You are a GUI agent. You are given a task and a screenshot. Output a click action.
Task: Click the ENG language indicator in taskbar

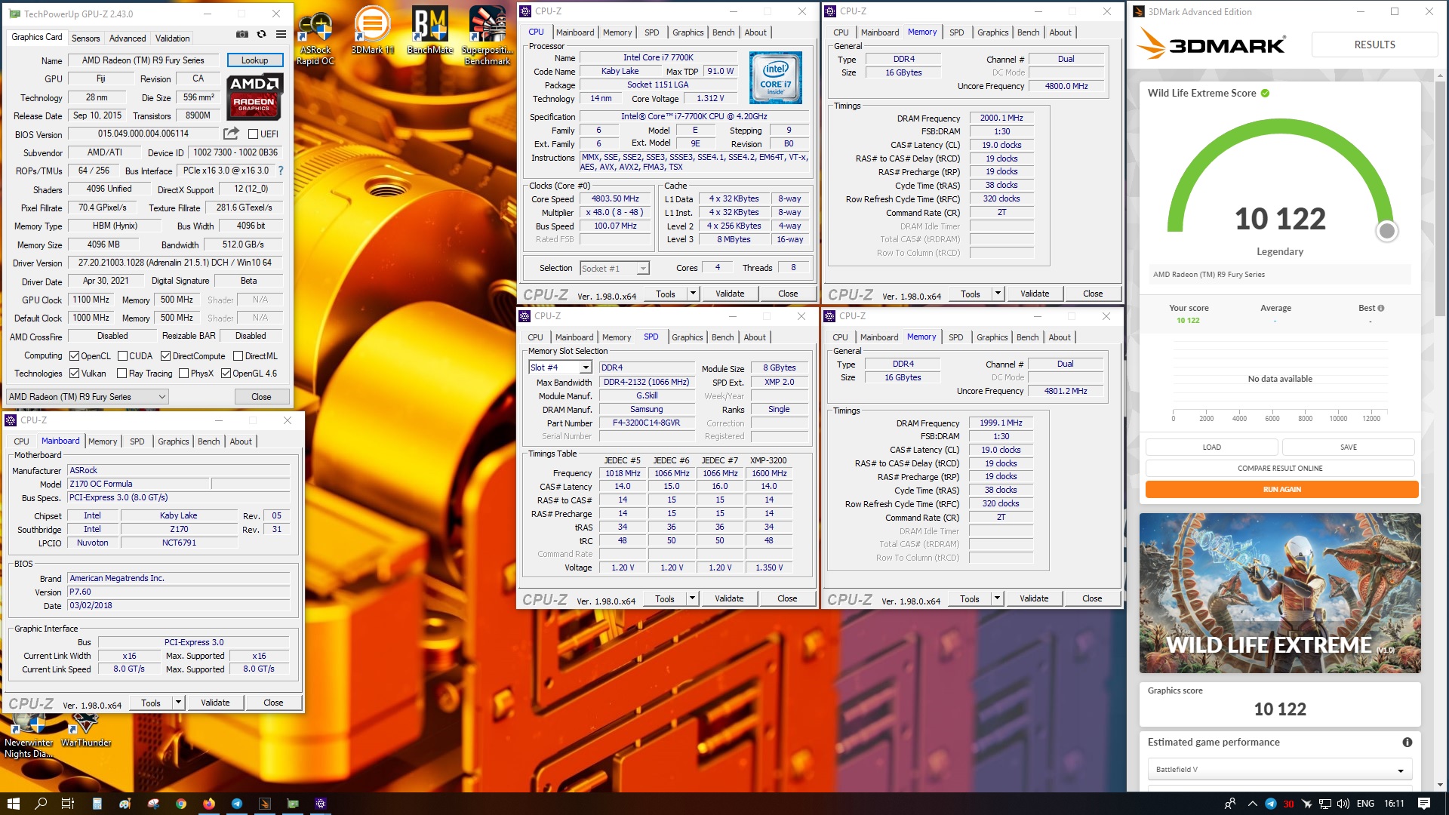click(1365, 804)
